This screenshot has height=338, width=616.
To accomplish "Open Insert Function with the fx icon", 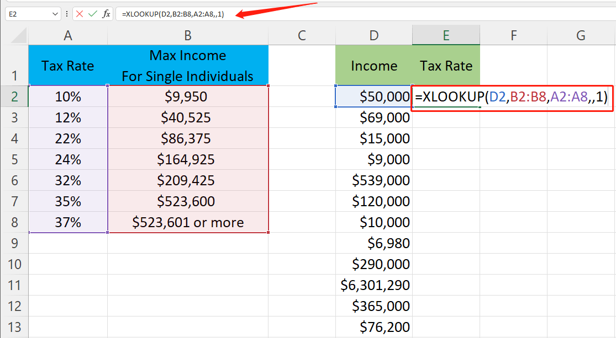I will tap(107, 14).
